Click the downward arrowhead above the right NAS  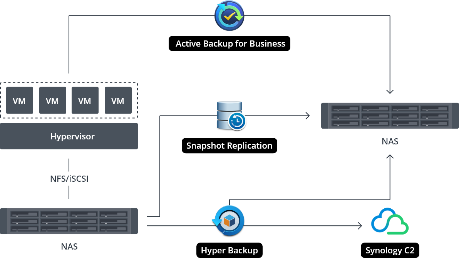coord(390,92)
